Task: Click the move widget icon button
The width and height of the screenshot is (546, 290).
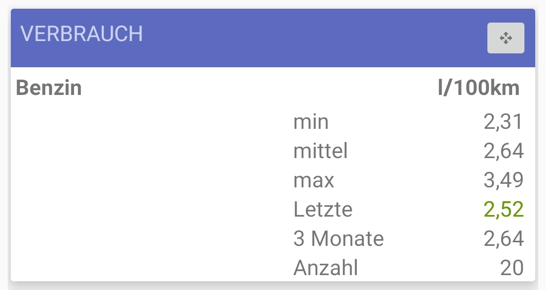Action: pos(505,38)
